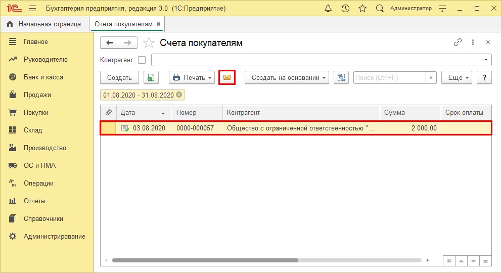
Task: Click the Поиск (Ctrl+F) search field
Action: 389,77
